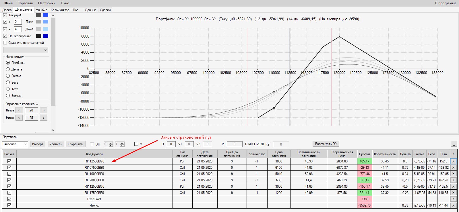Remove the RI107500BE0 row using its X
This screenshot has height=212, width=459.
(453, 168)
